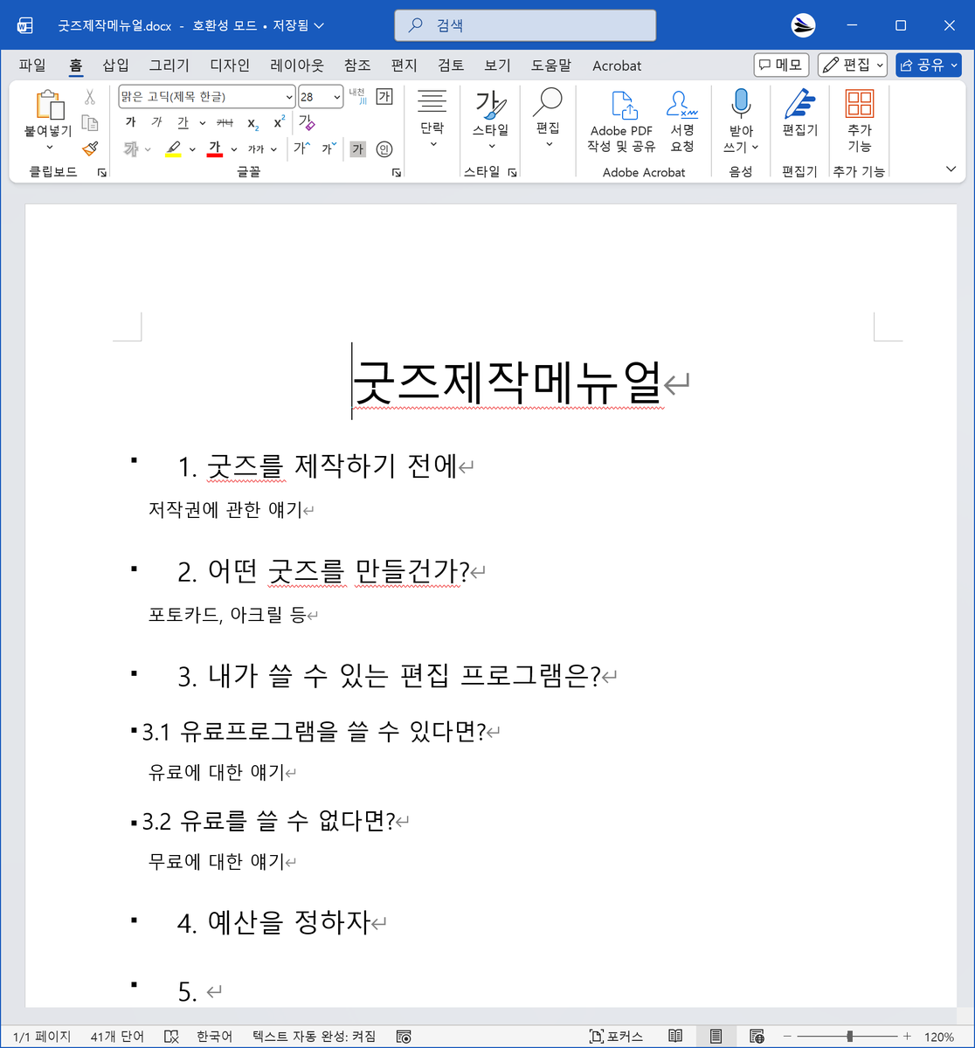Image resolution: width=975 pixels, height=1048 pixels.
Task: Expand underline style options arrow
Action: click(203, 123)
